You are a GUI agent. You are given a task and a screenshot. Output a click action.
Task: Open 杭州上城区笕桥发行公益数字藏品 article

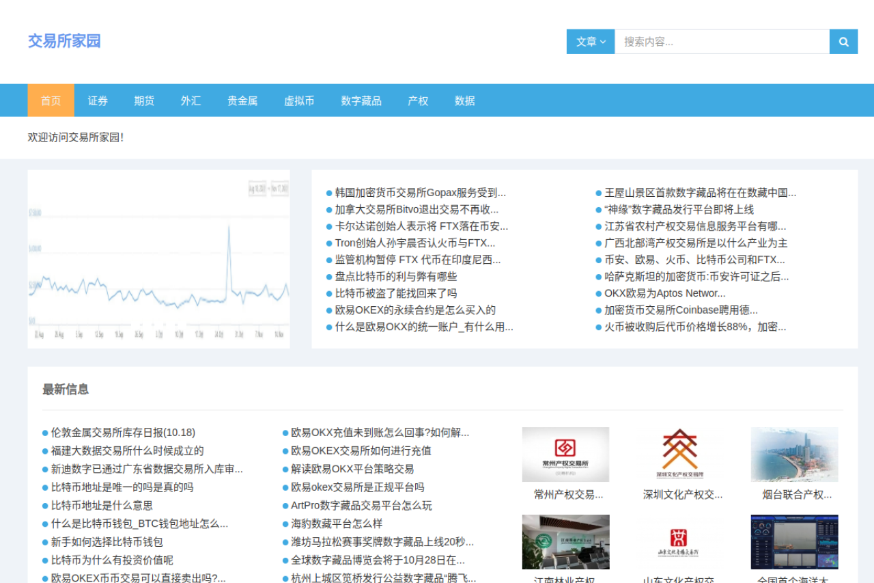click(383, 578)
